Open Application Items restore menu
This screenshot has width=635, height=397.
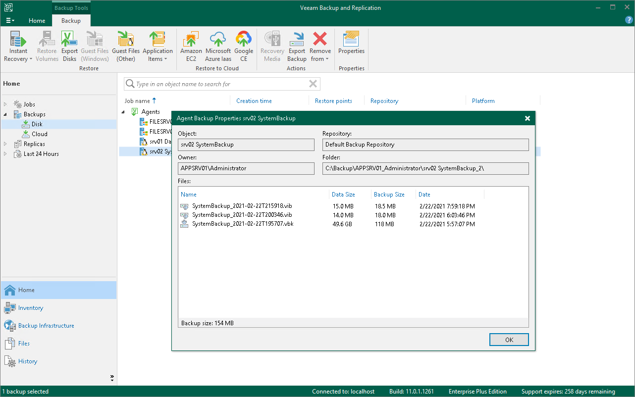158,47
